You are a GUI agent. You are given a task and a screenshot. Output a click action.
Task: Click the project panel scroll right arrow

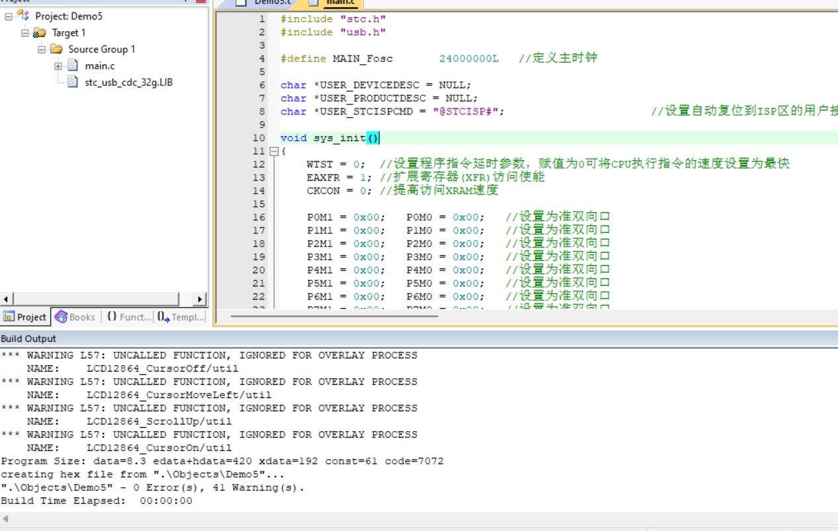pyautogui.click(x=199, y=299)
